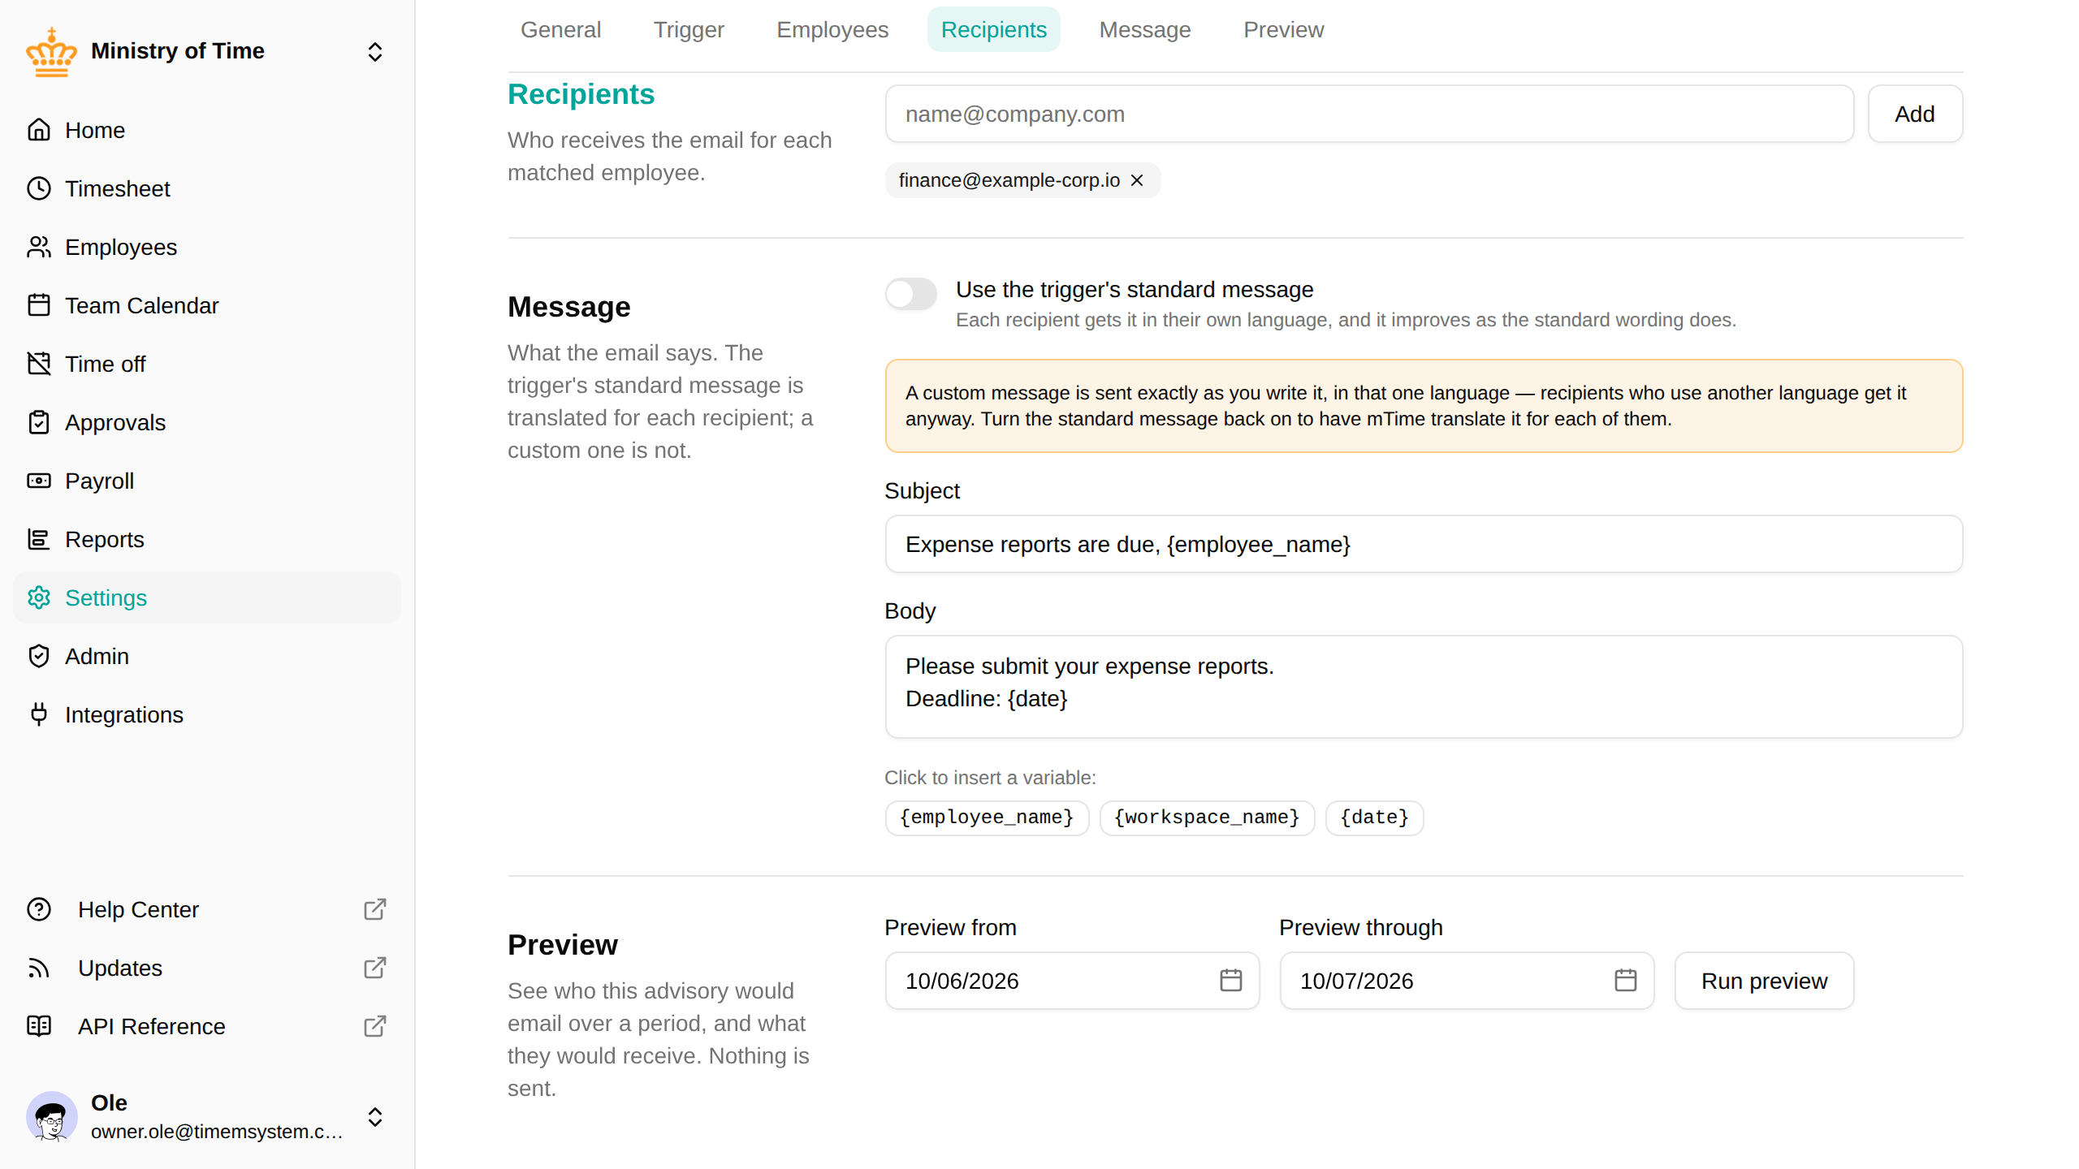Click Ole's profile avatar
This screenshot has height=1169, width=2079.
[51, 1117]
